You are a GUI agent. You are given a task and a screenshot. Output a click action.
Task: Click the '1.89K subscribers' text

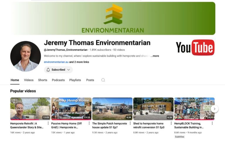[x=100, y=50]
